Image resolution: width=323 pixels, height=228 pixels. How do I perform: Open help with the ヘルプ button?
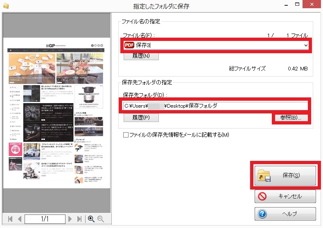pyautogui.click(x=285, y=214)
